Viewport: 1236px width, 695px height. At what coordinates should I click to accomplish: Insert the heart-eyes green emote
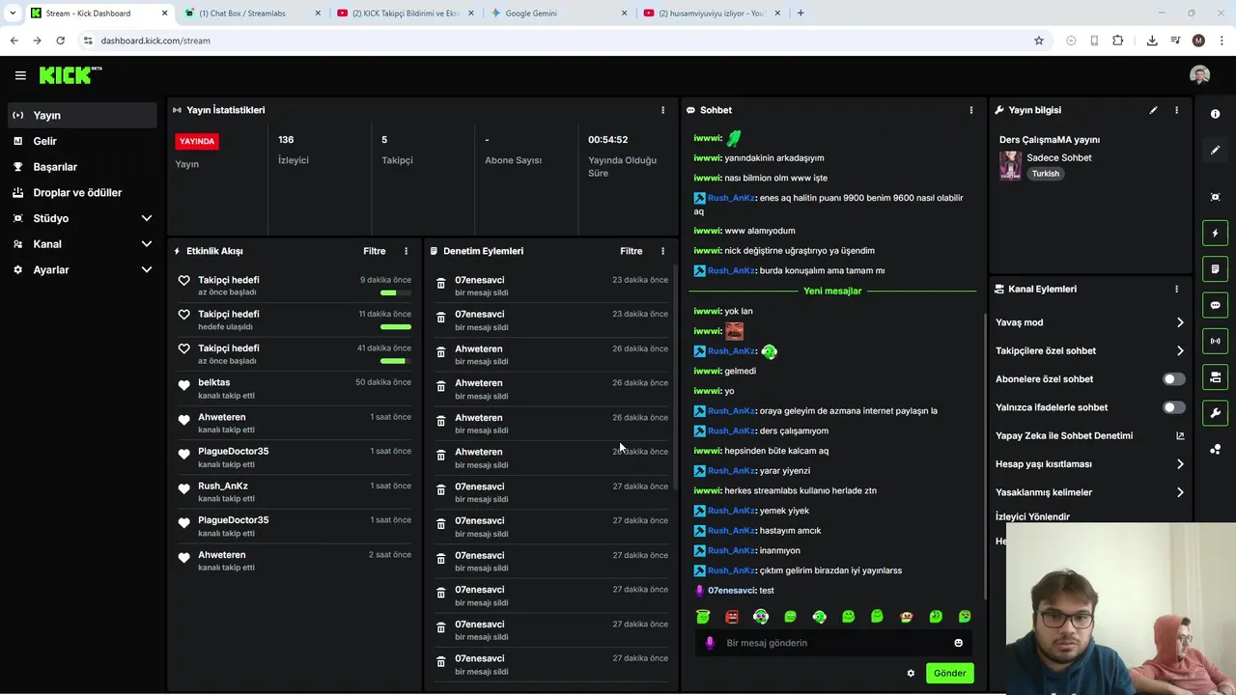pyautogui.click(x=965, y=617)
